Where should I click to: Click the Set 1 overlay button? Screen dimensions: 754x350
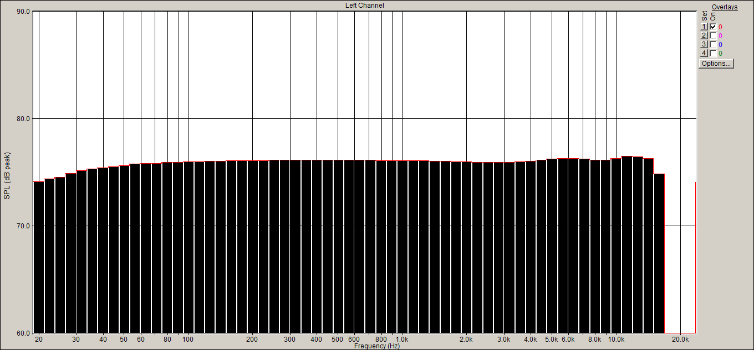click(704, 27)
